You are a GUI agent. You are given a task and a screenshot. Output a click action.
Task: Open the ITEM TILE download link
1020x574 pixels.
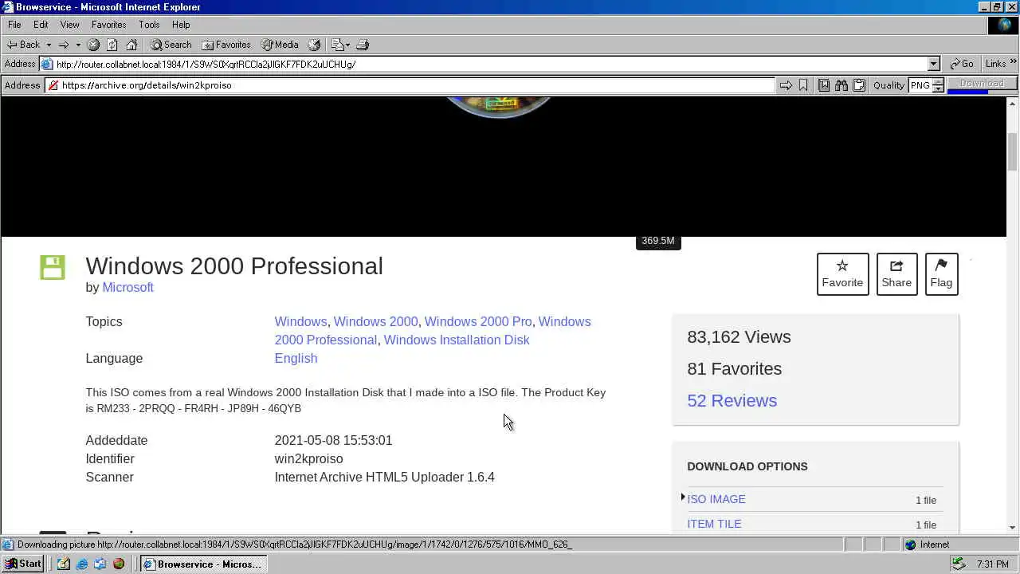pos(714,524)
